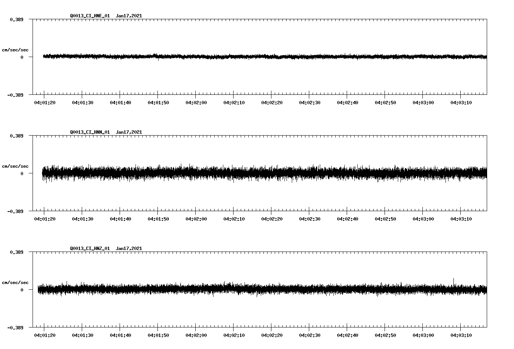Click the Jan17,2021 date label on top plot
Image resolution: width=514 pixels, height=349 pixels.
point(129,15)
